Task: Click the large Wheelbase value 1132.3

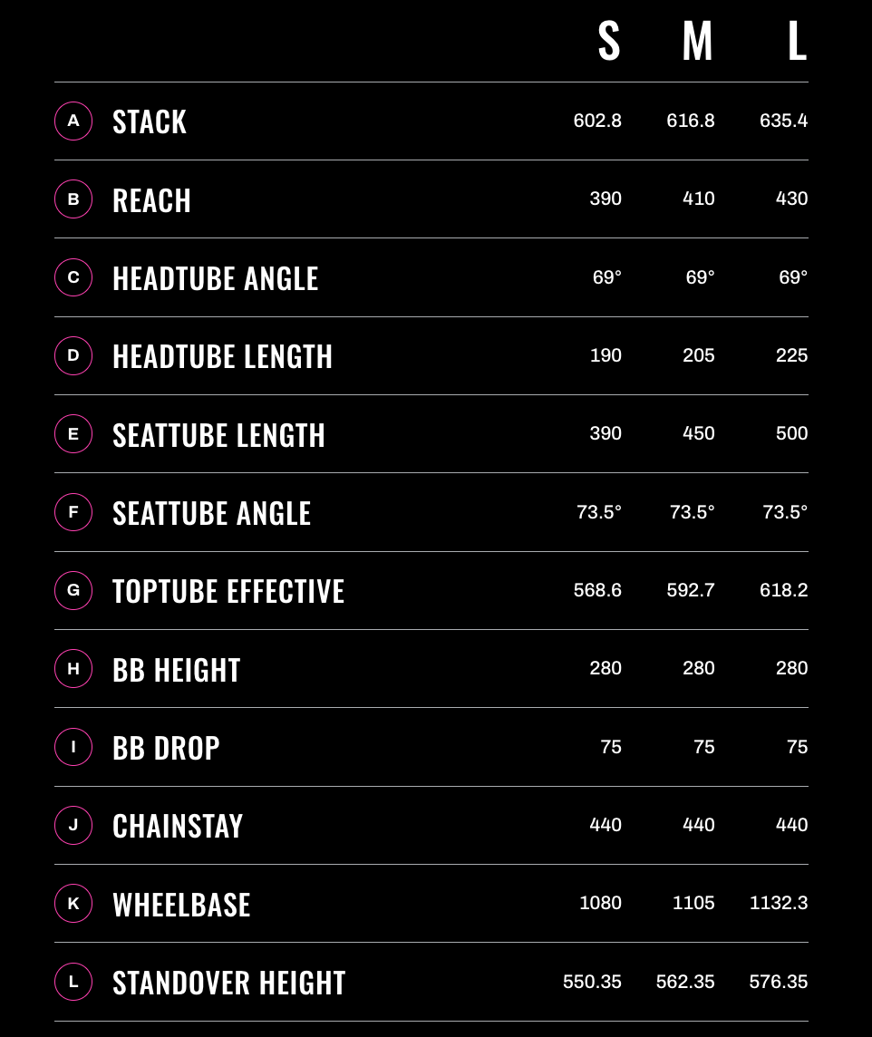Action: coord(779,903)
